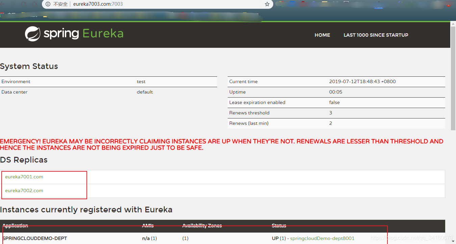Click the 'System Status' heading
The image size is (456, 244).
(29, 66)
